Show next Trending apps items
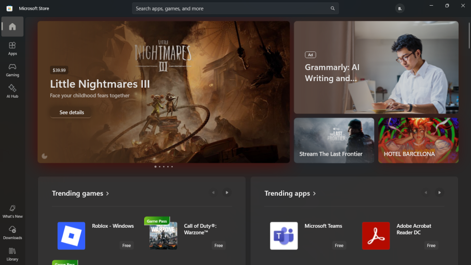 tap(439, 192)
